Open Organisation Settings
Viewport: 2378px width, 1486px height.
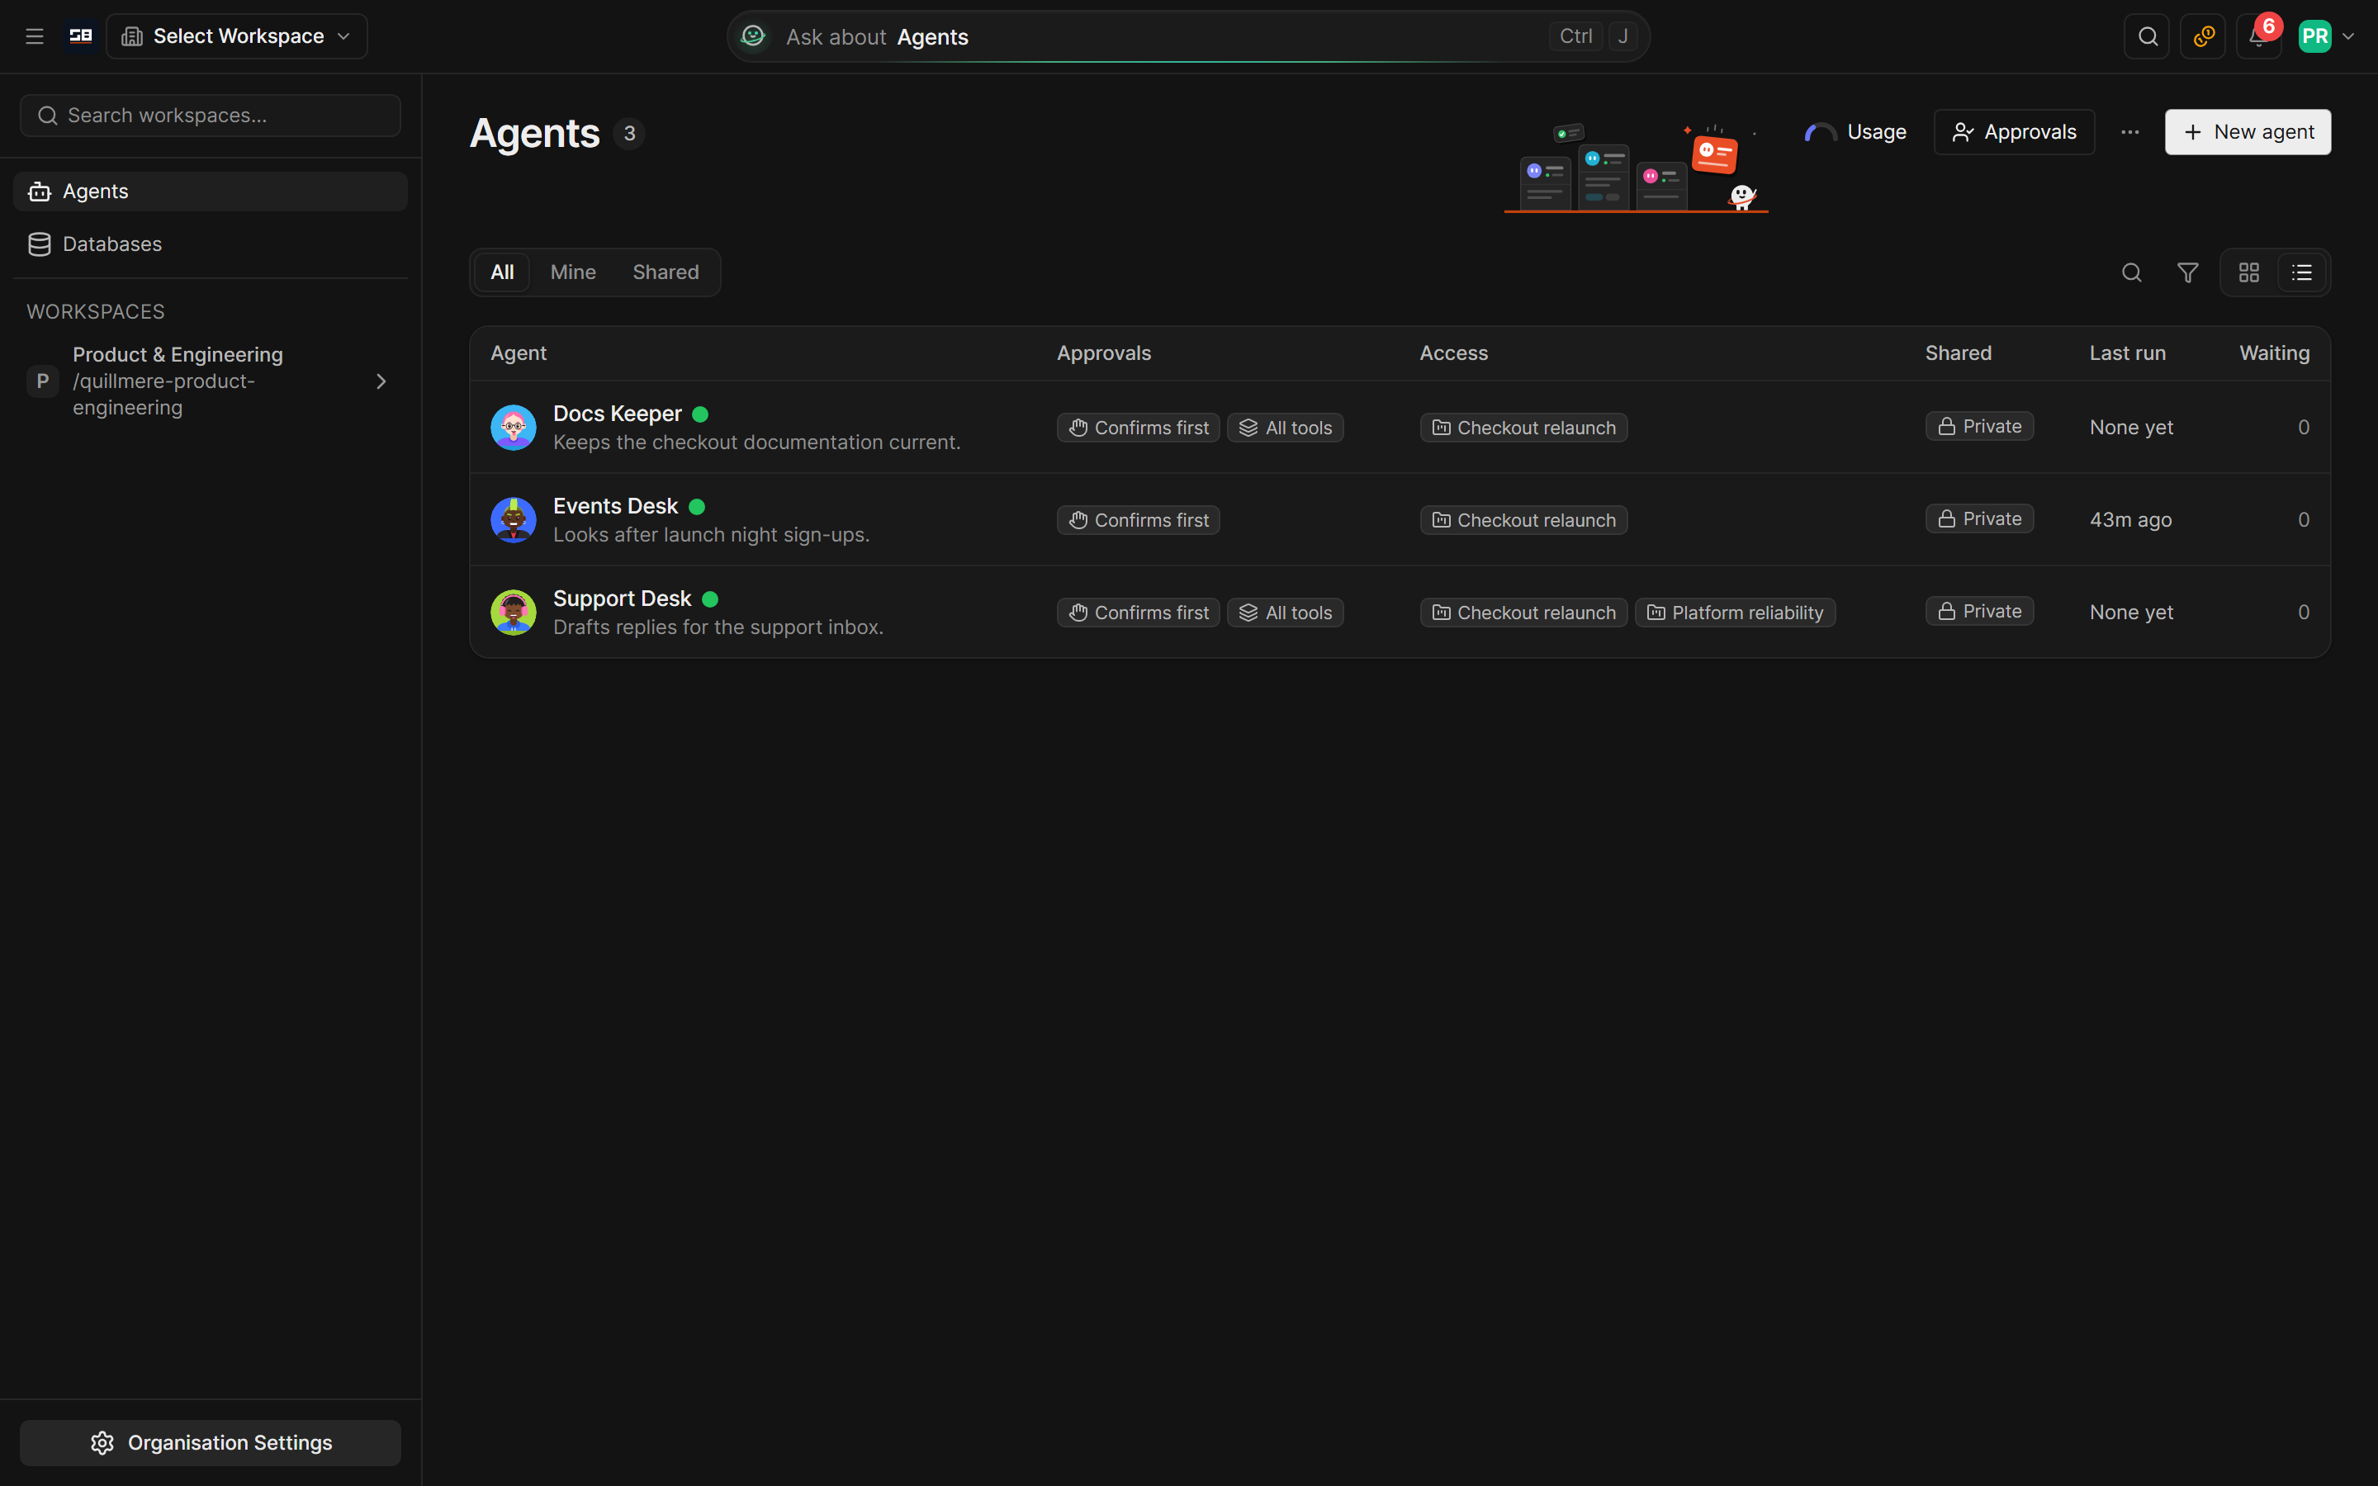(x=211, y=1441)
